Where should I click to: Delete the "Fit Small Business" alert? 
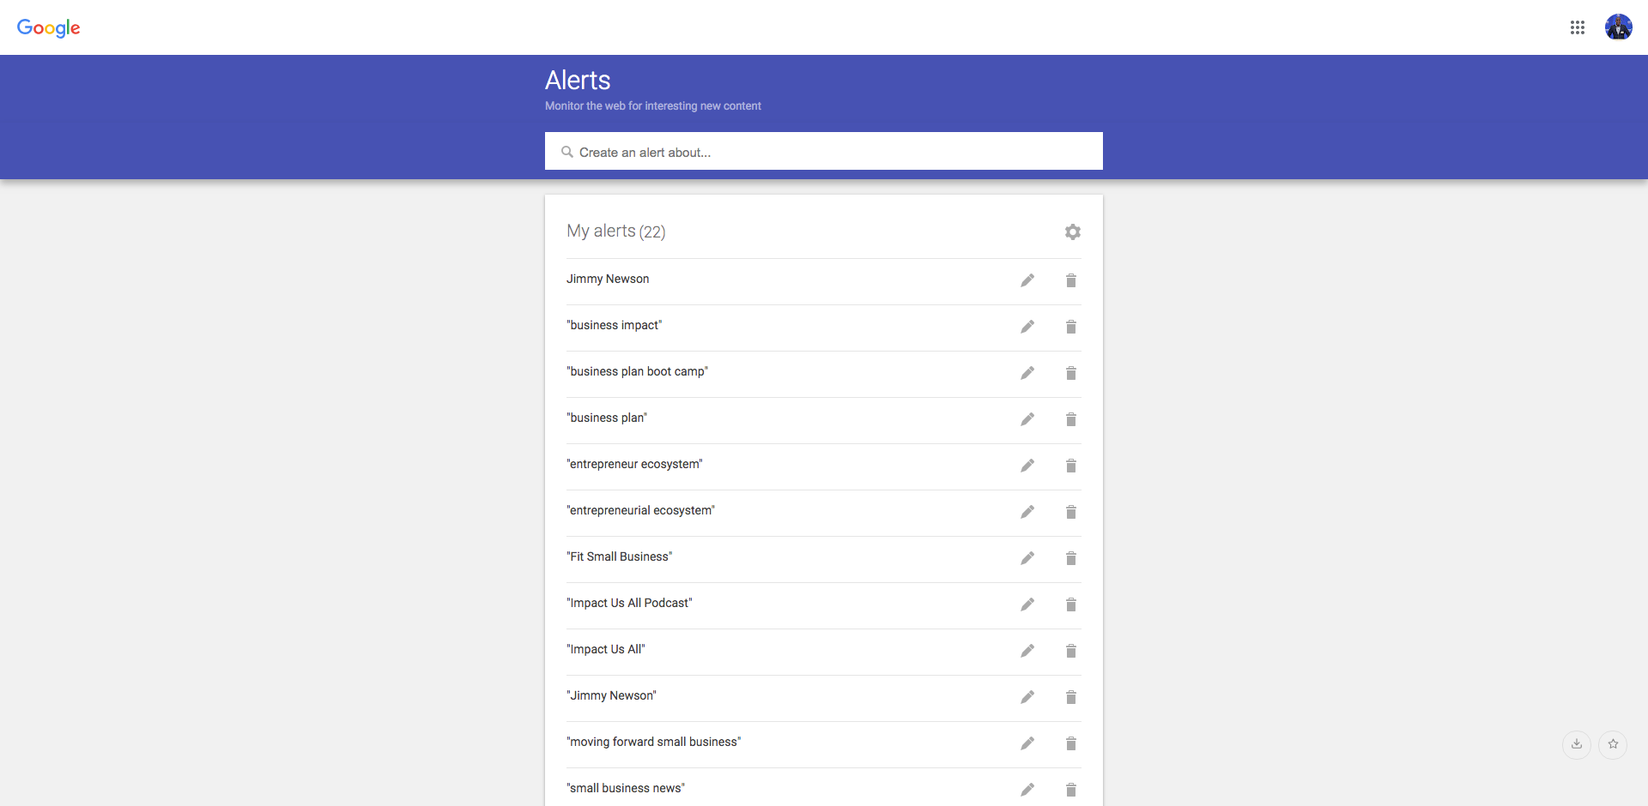click(1070, 558)
